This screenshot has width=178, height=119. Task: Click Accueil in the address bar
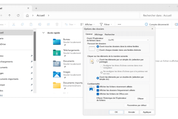pos(41,15)
